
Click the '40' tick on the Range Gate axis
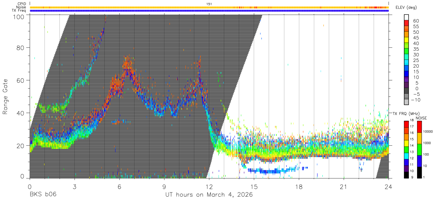tap(20, 113)
